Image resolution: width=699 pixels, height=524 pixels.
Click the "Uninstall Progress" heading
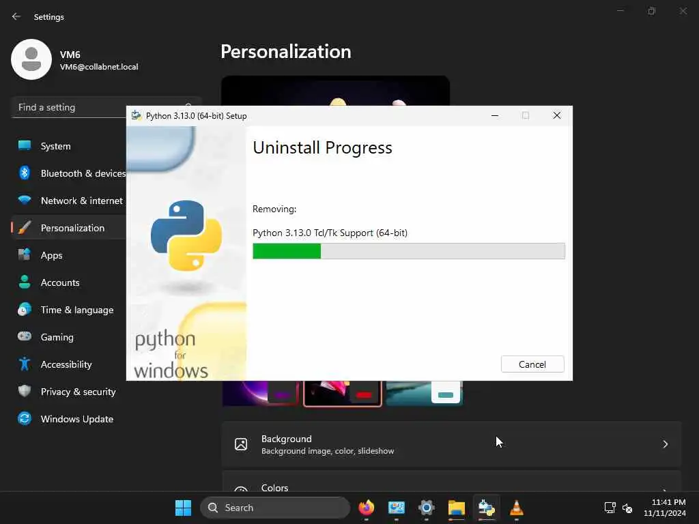click(x=322, y=147)
